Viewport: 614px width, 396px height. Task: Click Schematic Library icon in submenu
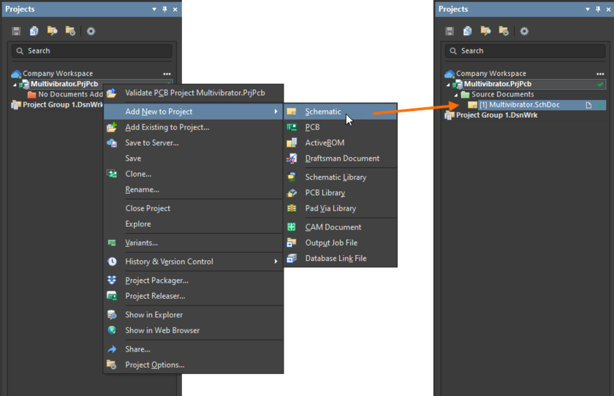coord(292,178)
